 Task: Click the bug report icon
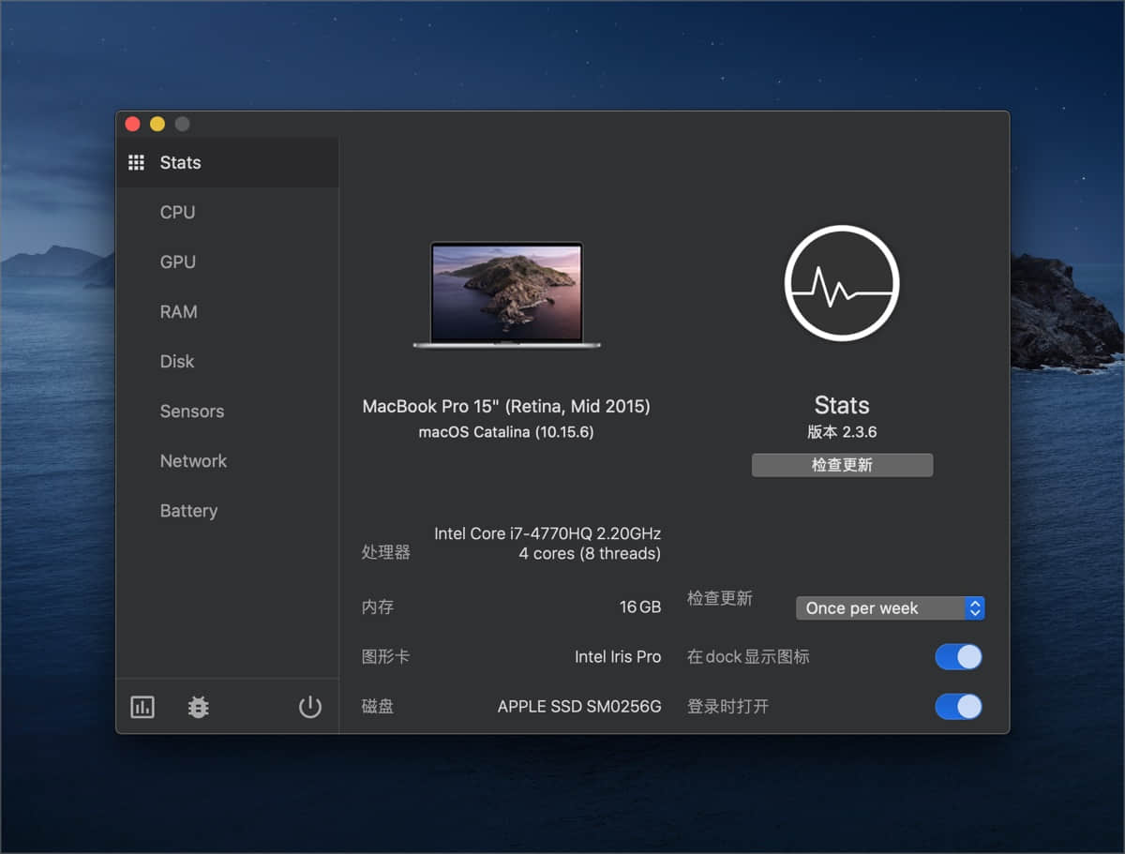pyautogui.click(x=198, y=707)
